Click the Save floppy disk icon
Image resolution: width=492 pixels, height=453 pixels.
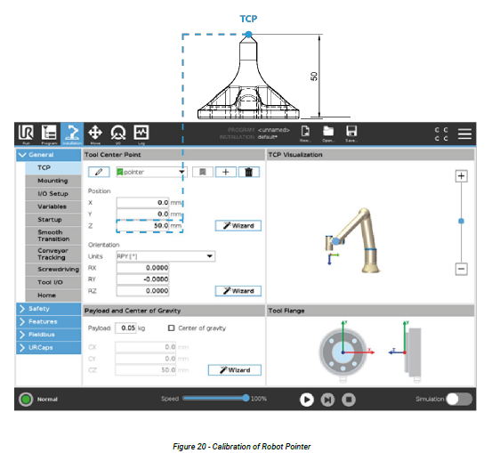351,132
